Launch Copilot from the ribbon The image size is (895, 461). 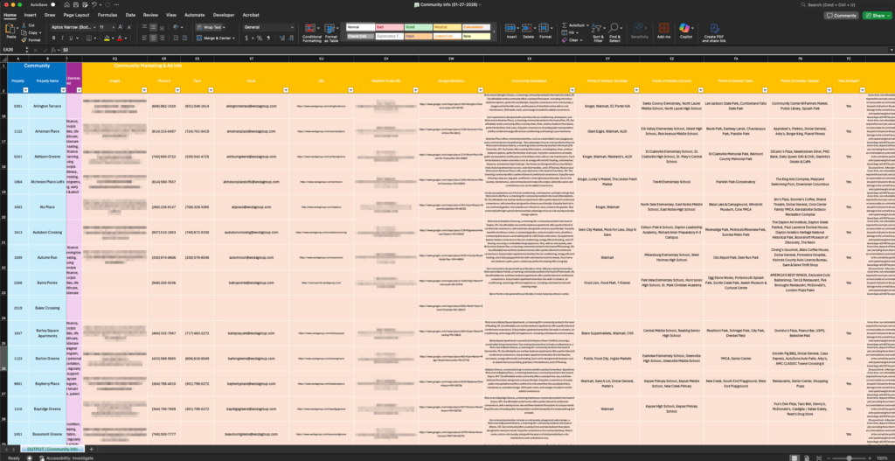[x=686, y=31]
